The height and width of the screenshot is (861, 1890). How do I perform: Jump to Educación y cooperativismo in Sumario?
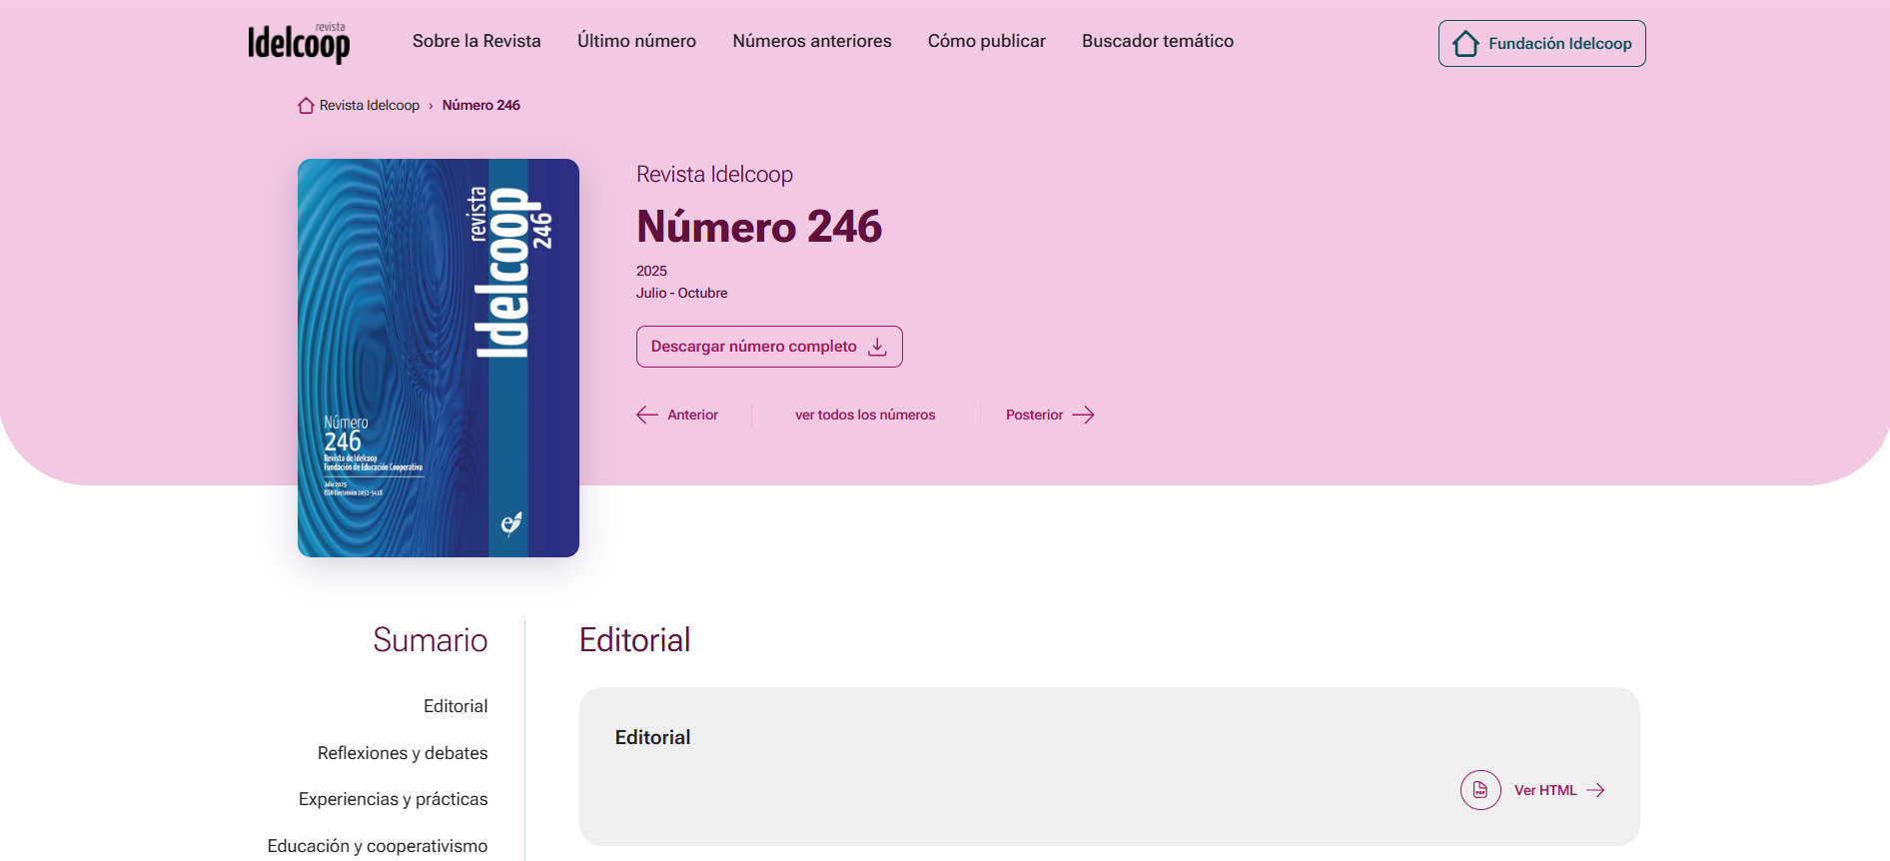coord(378,846)
